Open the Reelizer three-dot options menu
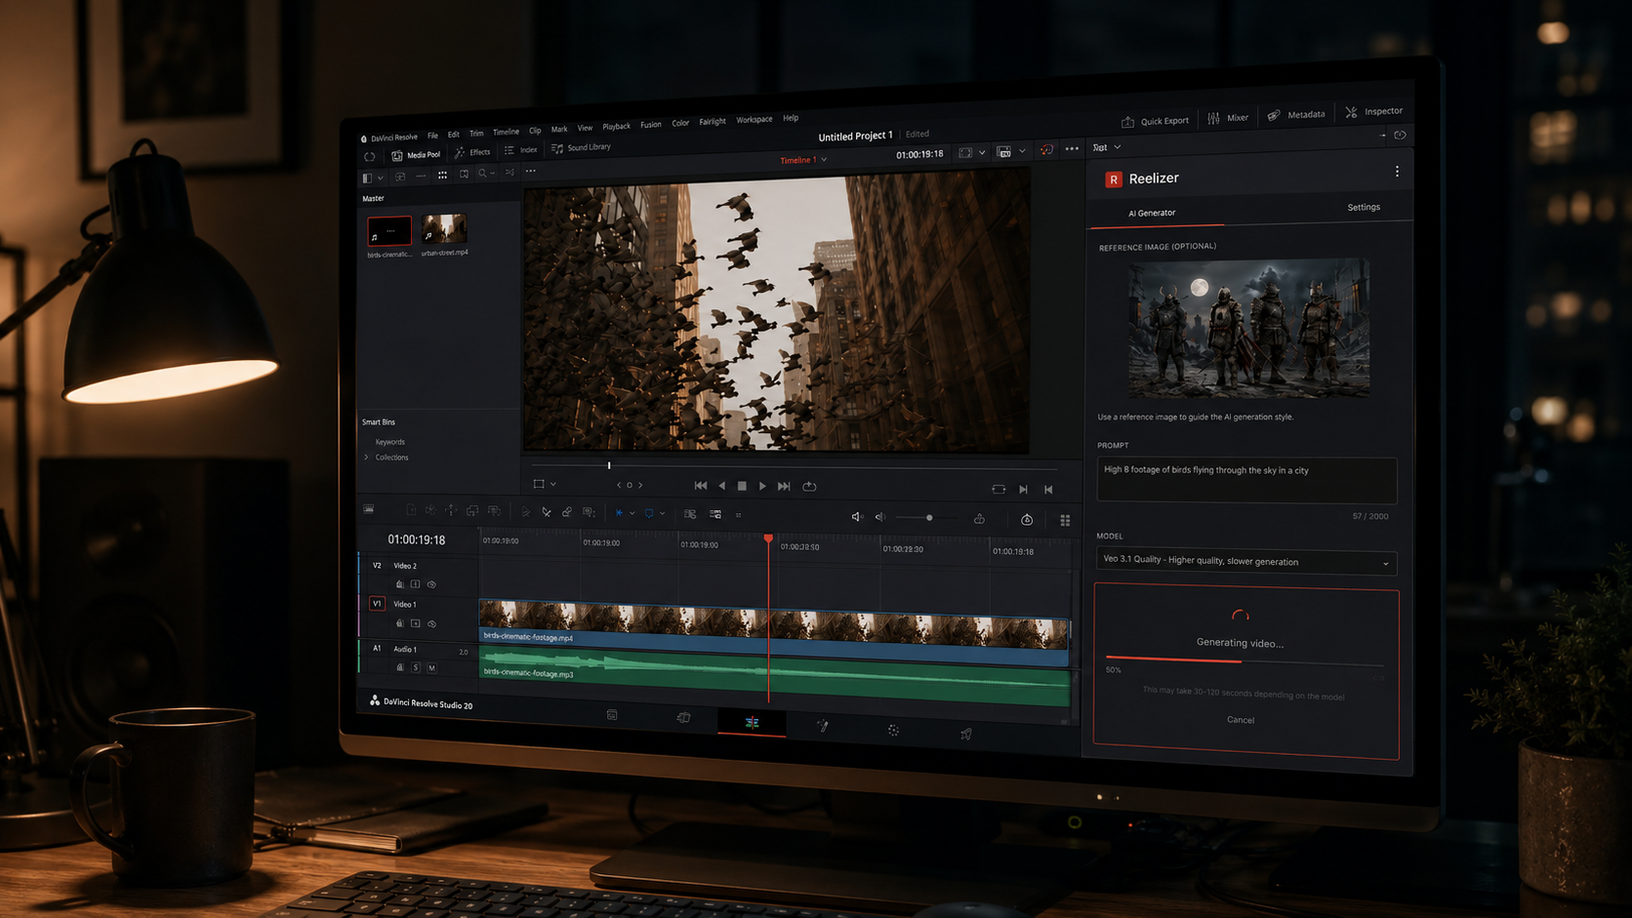This screenshot has width=1632, height=918. [1397, 172]
